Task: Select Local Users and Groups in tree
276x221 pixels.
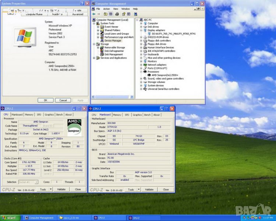Action: tap(117, 34)
